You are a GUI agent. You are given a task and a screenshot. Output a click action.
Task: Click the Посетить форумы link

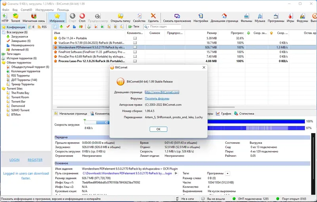click(157, 98)
